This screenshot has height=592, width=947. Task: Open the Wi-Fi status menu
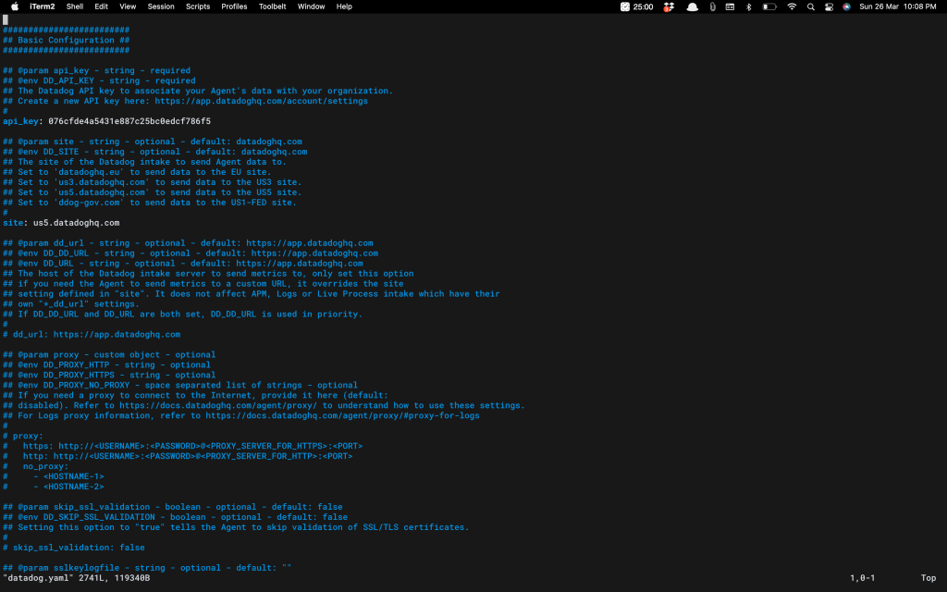point(792,6)
